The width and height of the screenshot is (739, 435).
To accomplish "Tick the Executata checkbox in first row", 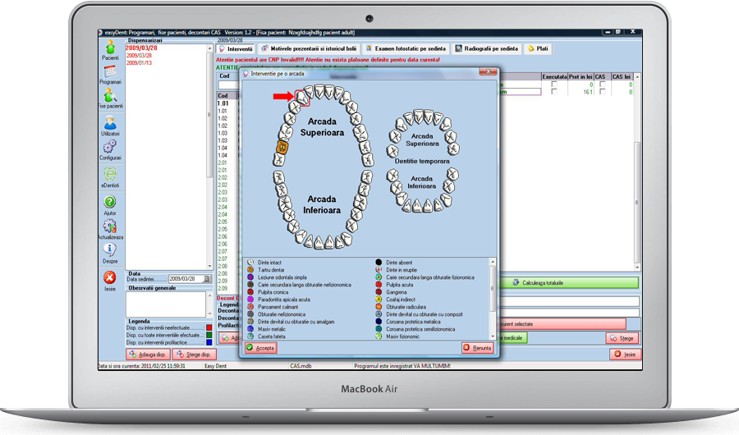I will tap(555, 85).
